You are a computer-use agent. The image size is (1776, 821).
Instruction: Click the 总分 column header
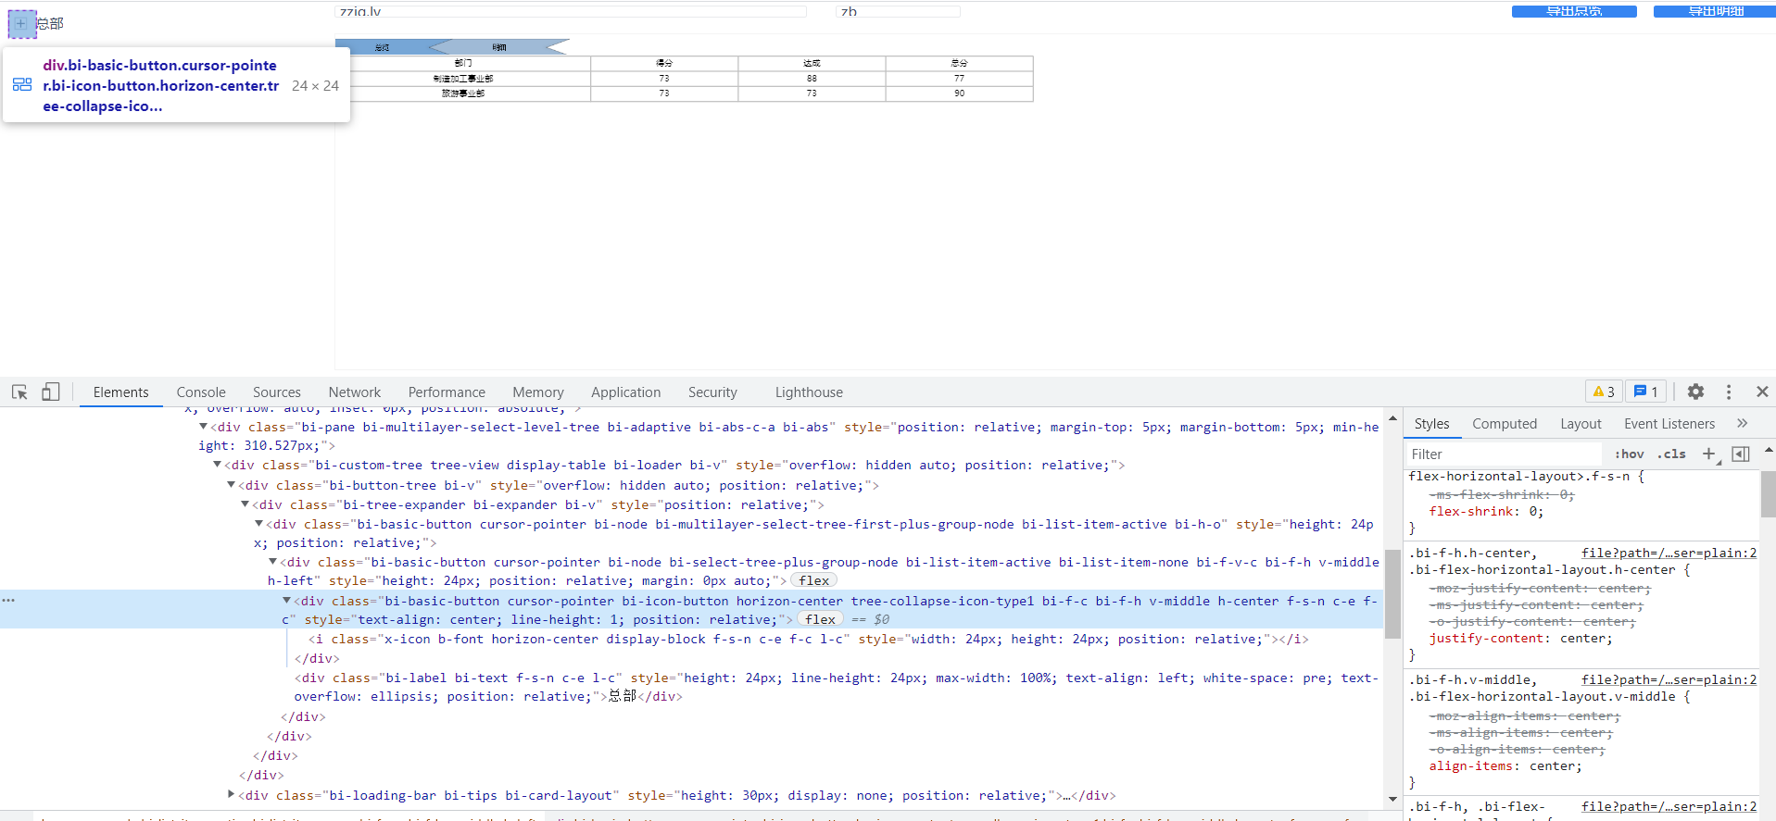[x=959, y=63]
